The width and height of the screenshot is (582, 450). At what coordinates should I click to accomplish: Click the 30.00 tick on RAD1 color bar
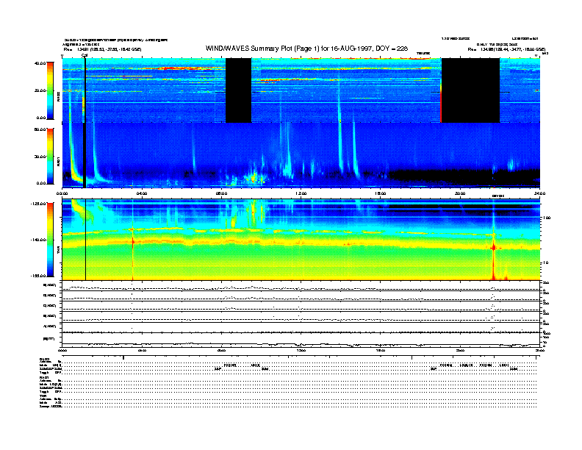[x=40, y=157]
